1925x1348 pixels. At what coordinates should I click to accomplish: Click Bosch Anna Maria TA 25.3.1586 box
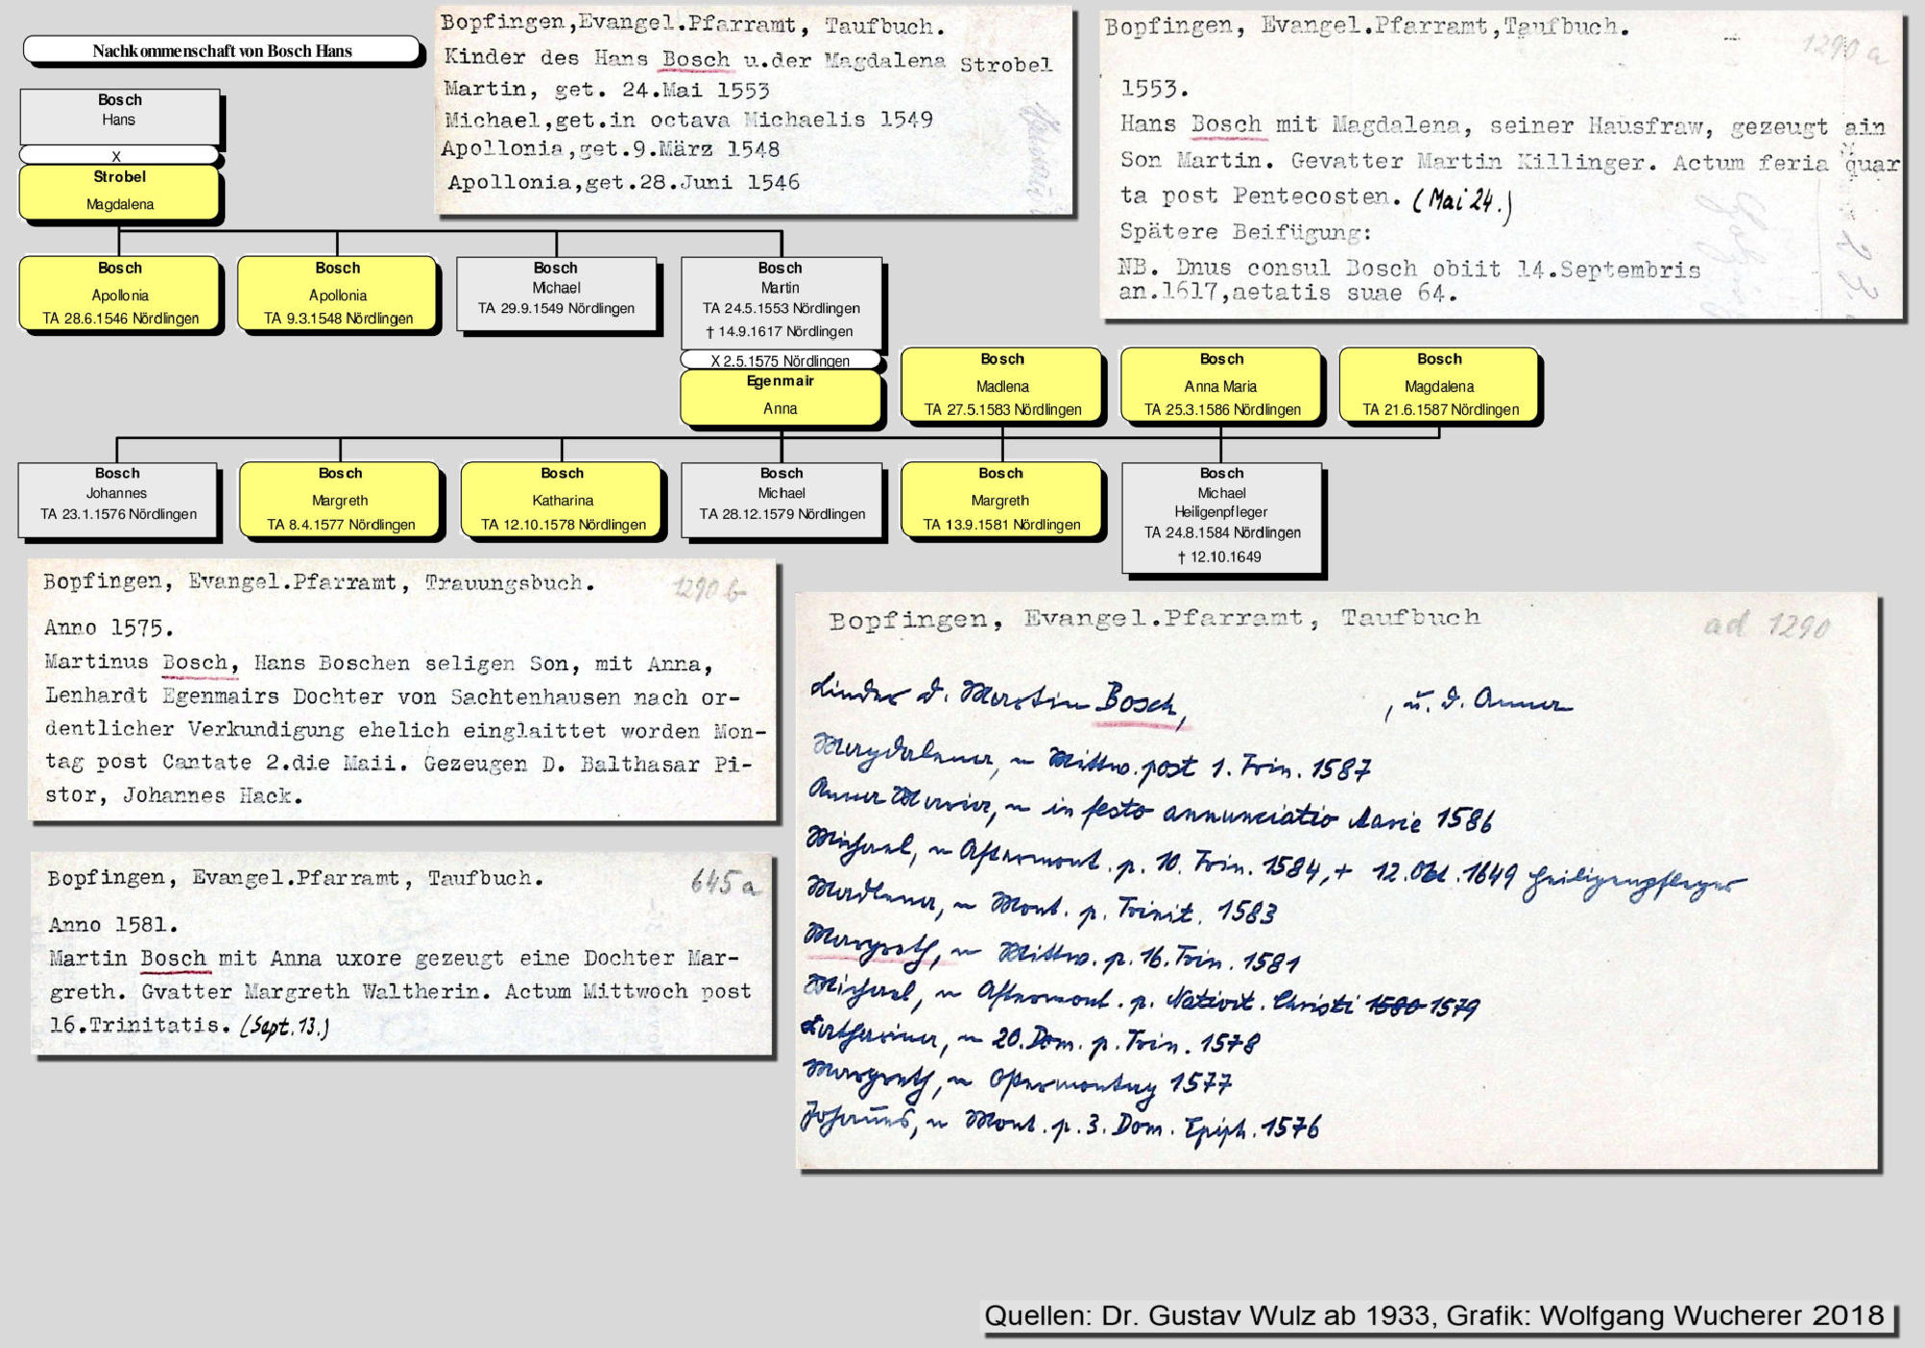tap(1221, 385)
